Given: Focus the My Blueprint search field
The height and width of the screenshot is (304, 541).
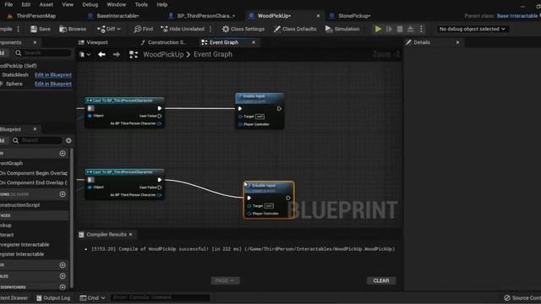Looking at the screenshot, I should click(36, 140).
